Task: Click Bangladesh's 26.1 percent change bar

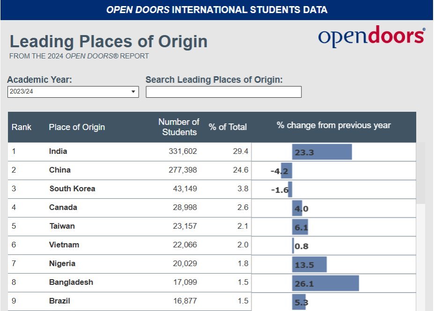Action: [x=325, y=283]
